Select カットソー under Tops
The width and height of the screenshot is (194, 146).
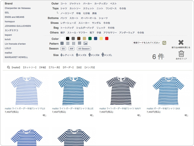[75, 9]
